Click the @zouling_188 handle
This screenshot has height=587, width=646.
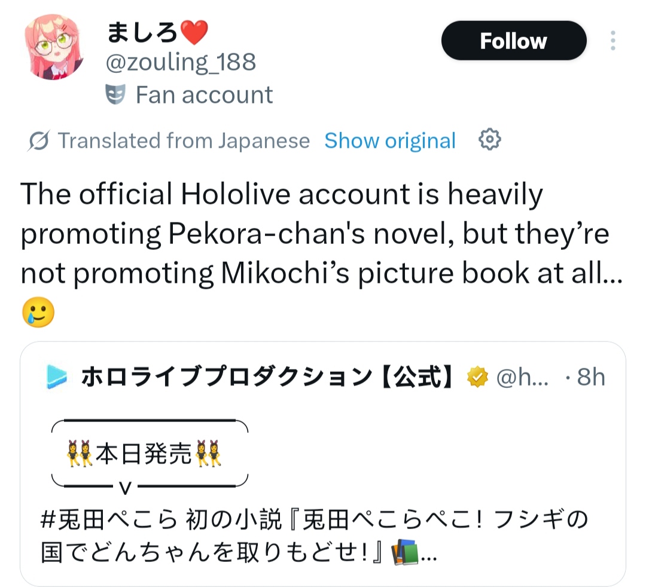coord(181,62)
